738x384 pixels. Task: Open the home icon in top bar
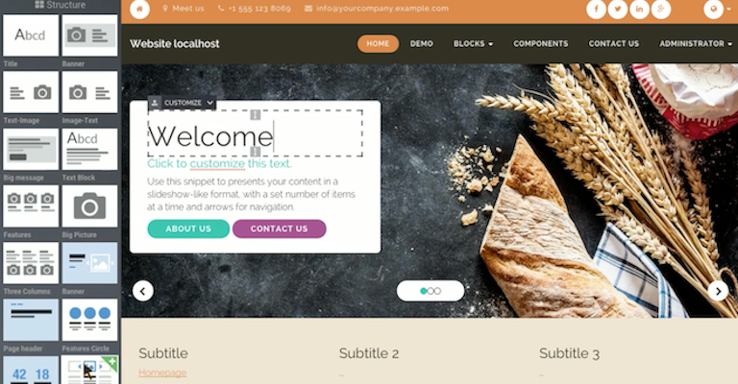[139, 9]
